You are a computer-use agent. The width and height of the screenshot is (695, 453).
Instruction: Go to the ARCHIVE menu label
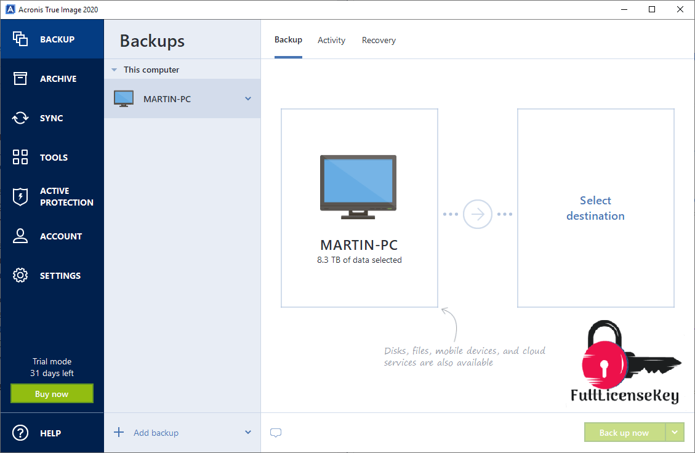pyautogui.click(x=58, y=79)
